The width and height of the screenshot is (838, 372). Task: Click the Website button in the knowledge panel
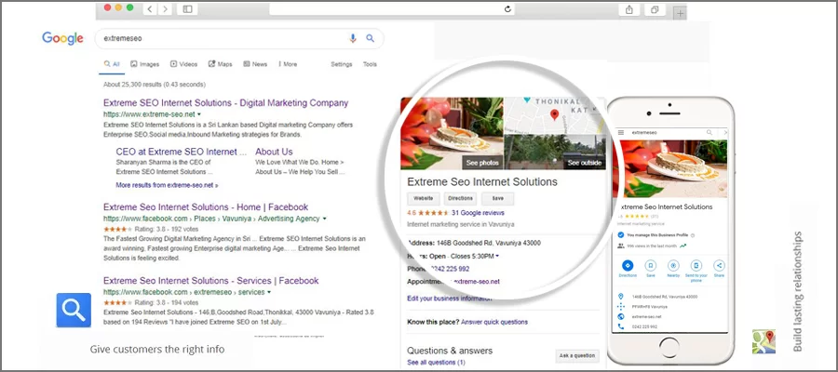[x=424, y=198]
